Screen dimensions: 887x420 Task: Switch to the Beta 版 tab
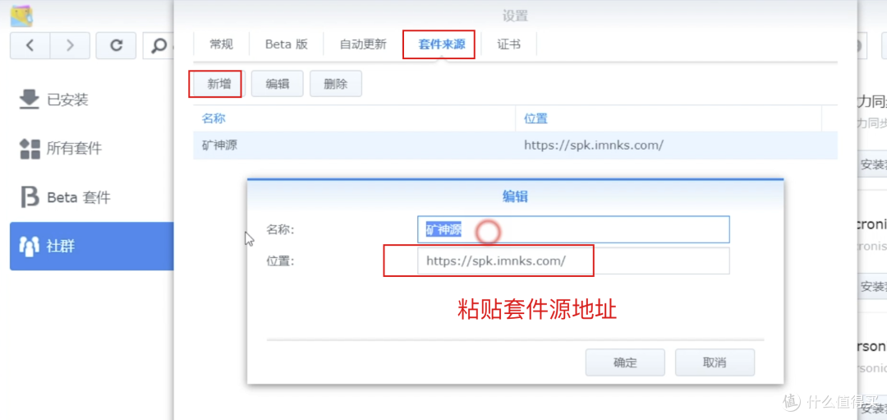pyautogui.click(x=287, y=44)
